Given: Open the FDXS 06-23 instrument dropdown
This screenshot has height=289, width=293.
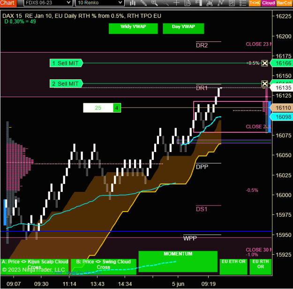Looking at the screenshot, I should coord(48,3).
